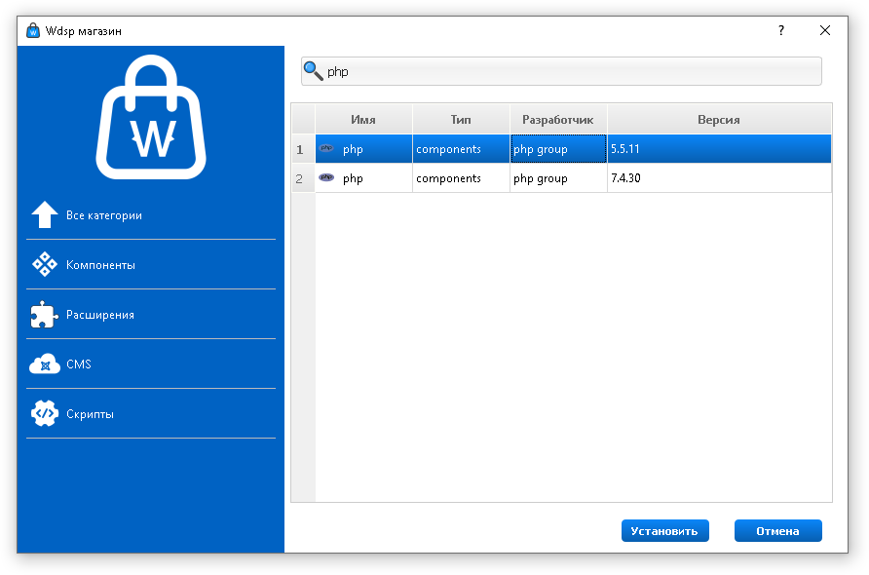The image size is (869, 575).
Task: Click the magnifying glass search icon
Action: [314, 71]
